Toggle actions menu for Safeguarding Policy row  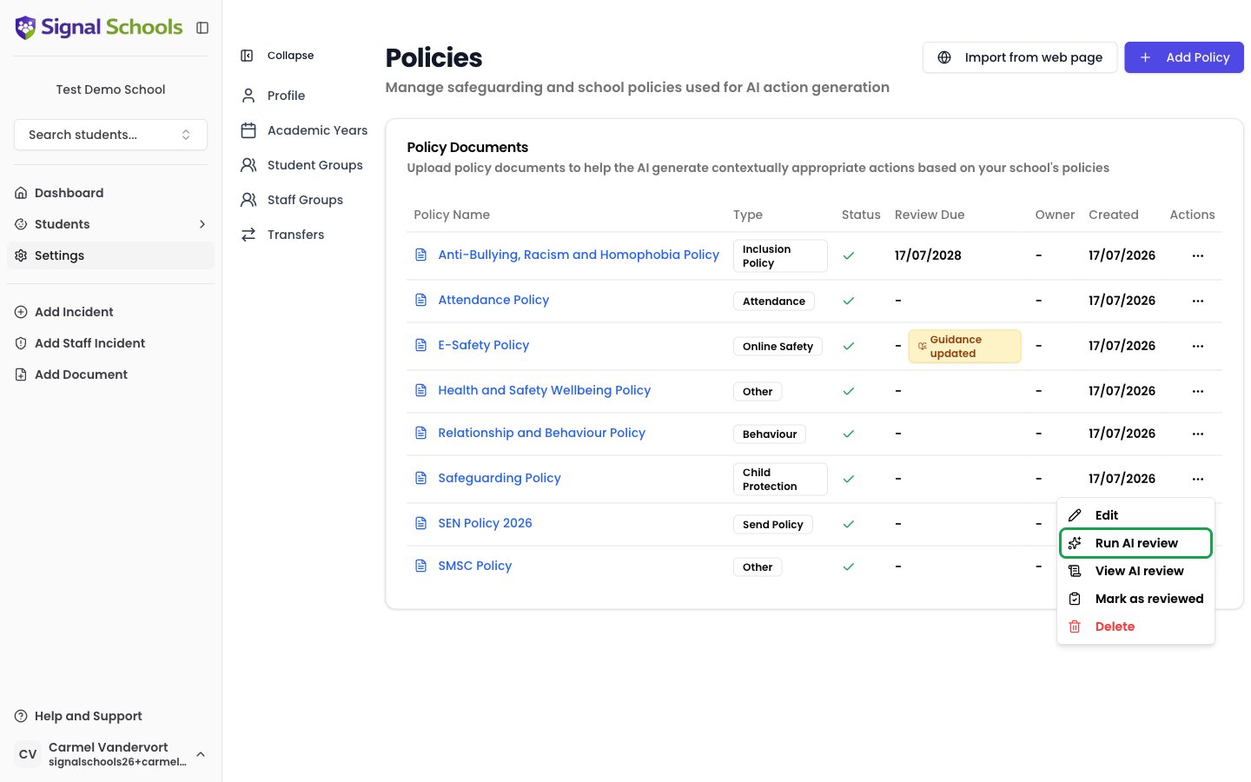[x=1198, y=479]
